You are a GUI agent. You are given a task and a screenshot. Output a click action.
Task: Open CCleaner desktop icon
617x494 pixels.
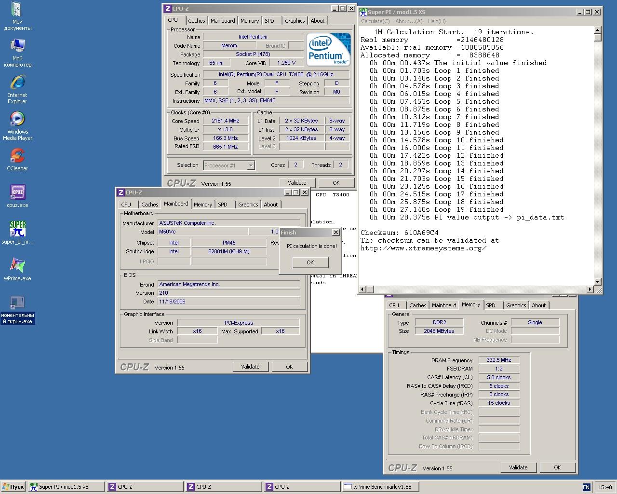17,160
